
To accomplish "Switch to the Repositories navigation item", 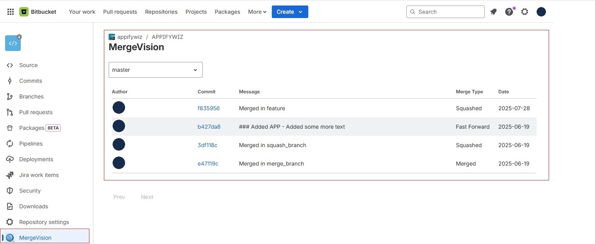I will (x=161, y=12).
